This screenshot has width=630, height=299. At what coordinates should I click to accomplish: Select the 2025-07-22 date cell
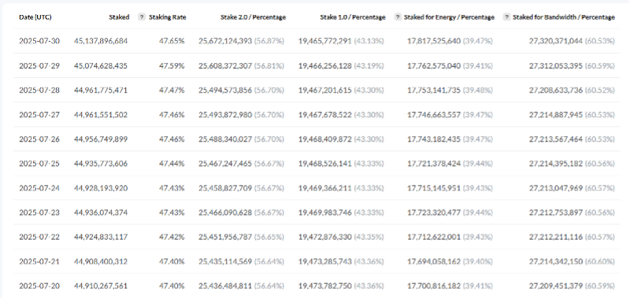tap(39, 237)
